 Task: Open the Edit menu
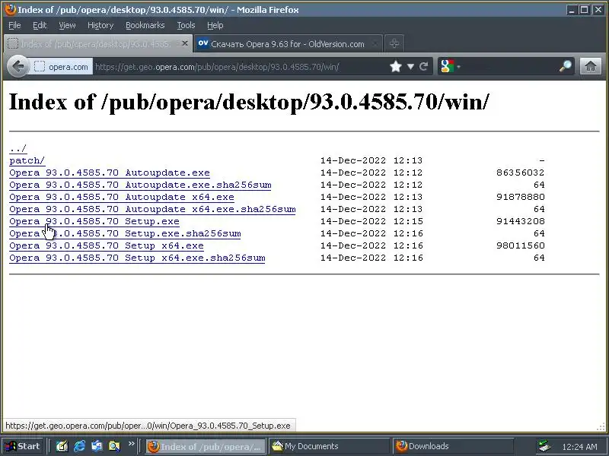coord(40,25)
